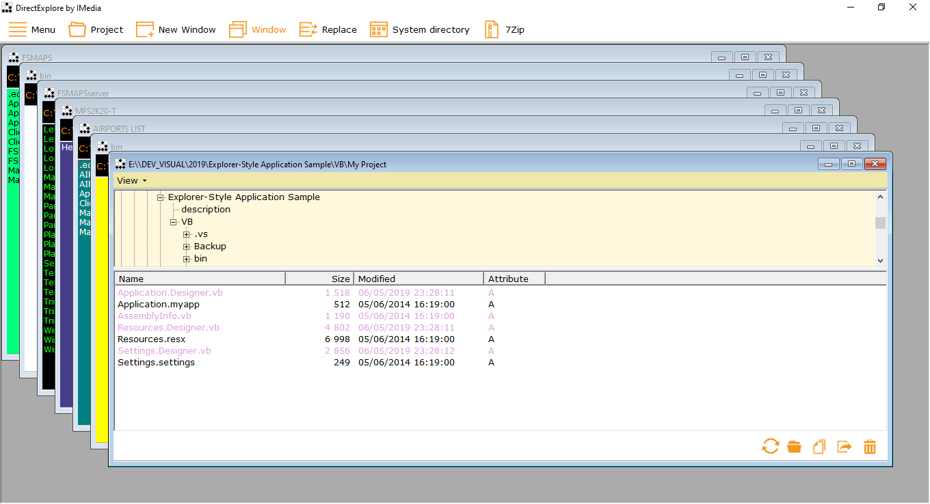Click the size value 249

[x=342, y=362]
